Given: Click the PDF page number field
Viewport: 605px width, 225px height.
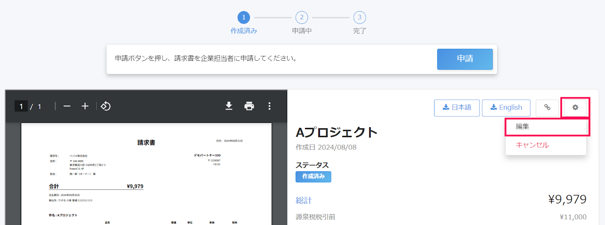Looking at the screenshot, I should point(21,106).
